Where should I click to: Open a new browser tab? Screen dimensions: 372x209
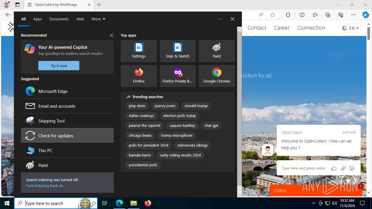99,5
